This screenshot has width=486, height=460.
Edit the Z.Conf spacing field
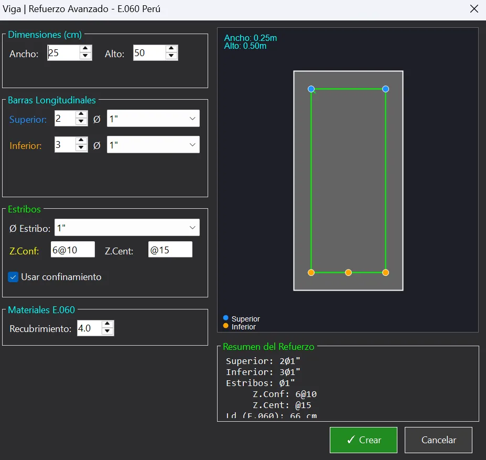click(73, 250)
